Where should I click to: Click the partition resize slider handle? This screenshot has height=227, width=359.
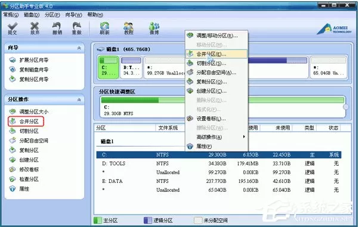[x=345, y=107]
